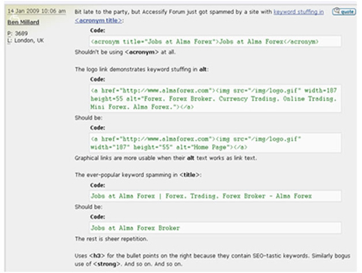362x273 pixels.
Task: Click the first 'Code:' label above acronym snippet
Action: click(x=97, y=31)
